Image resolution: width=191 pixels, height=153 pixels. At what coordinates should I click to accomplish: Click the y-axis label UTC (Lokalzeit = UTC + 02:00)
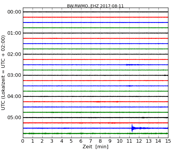(x=3, y=73)
